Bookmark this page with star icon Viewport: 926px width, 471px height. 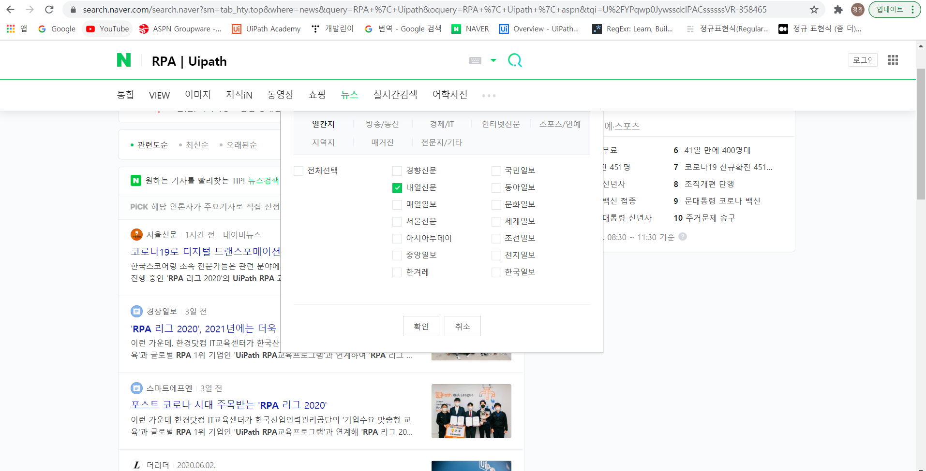tap(814, 9)
